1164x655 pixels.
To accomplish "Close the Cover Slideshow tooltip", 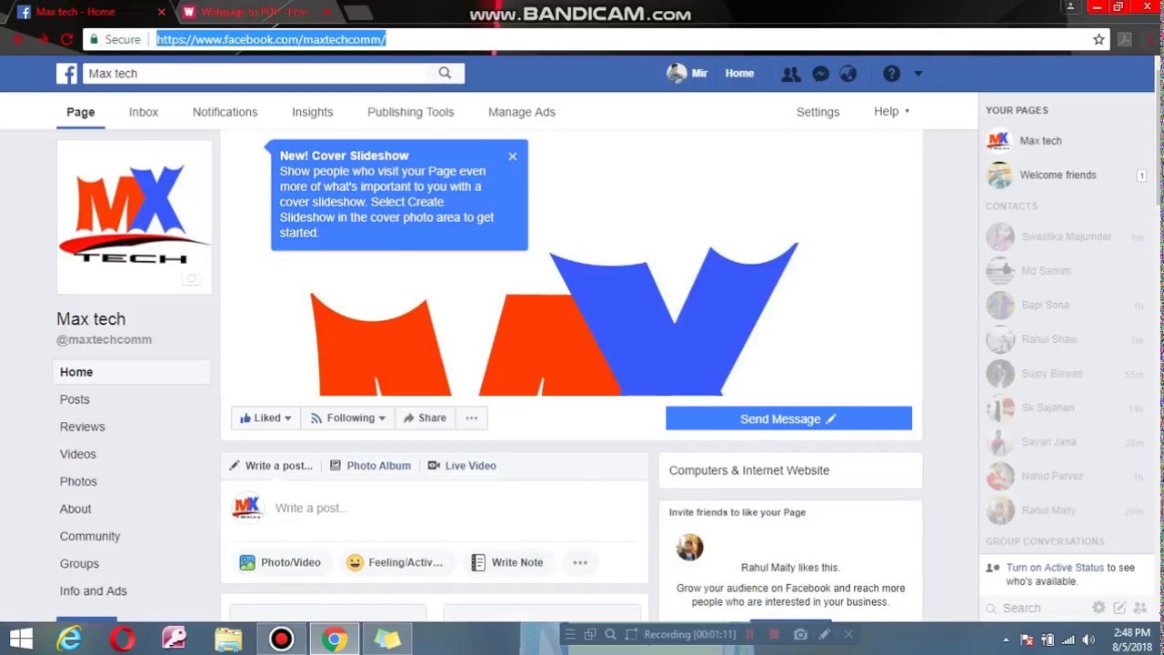I will (x=513, y=156).
